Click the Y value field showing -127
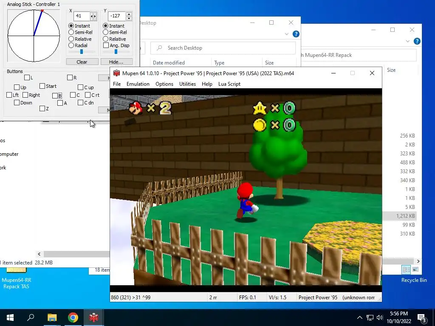This screenshot has width=435, height=326. coord(116,16)
